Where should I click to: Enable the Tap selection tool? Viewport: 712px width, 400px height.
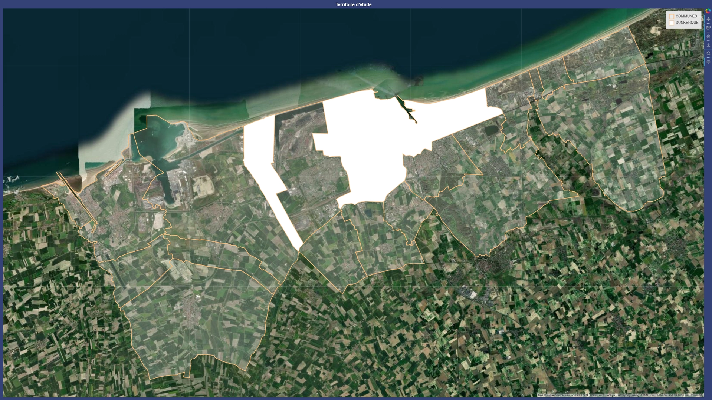coord(708,35)
